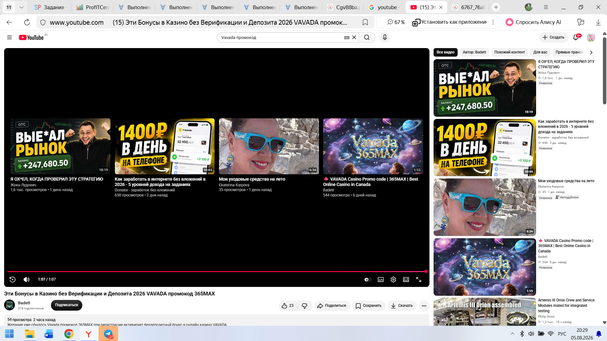
Task: Subscribe to Badett channel
Action: point(66,305)
